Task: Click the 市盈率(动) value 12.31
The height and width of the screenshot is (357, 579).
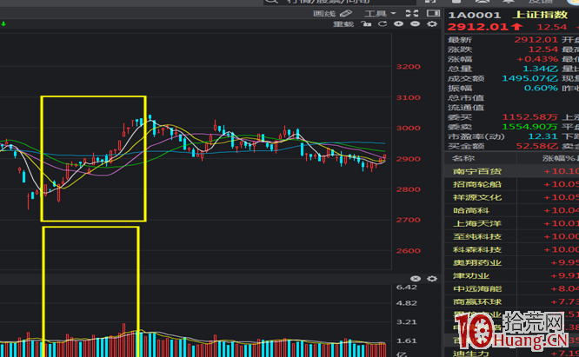Action: 542,136
